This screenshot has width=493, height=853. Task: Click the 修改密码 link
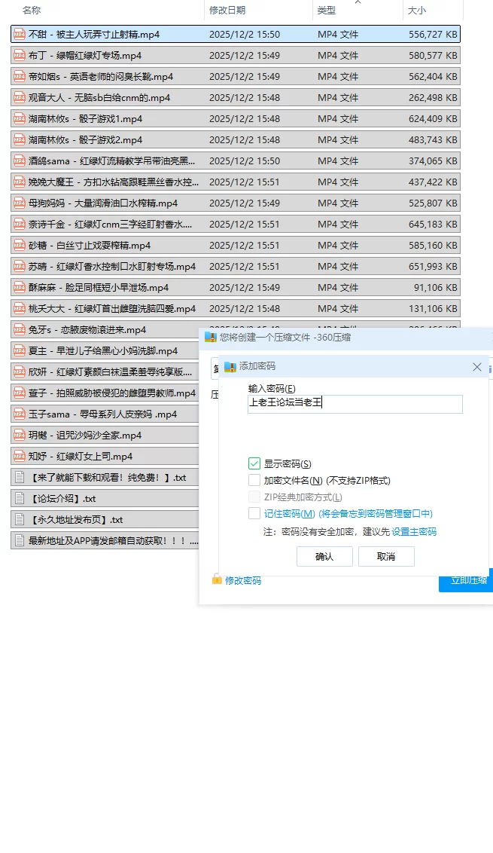tap(243, 580)
